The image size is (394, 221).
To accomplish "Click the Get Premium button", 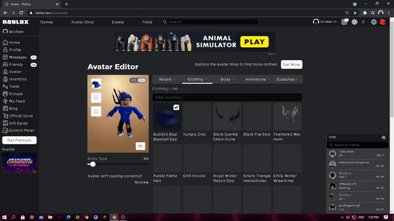I will [x=19, y=140].
